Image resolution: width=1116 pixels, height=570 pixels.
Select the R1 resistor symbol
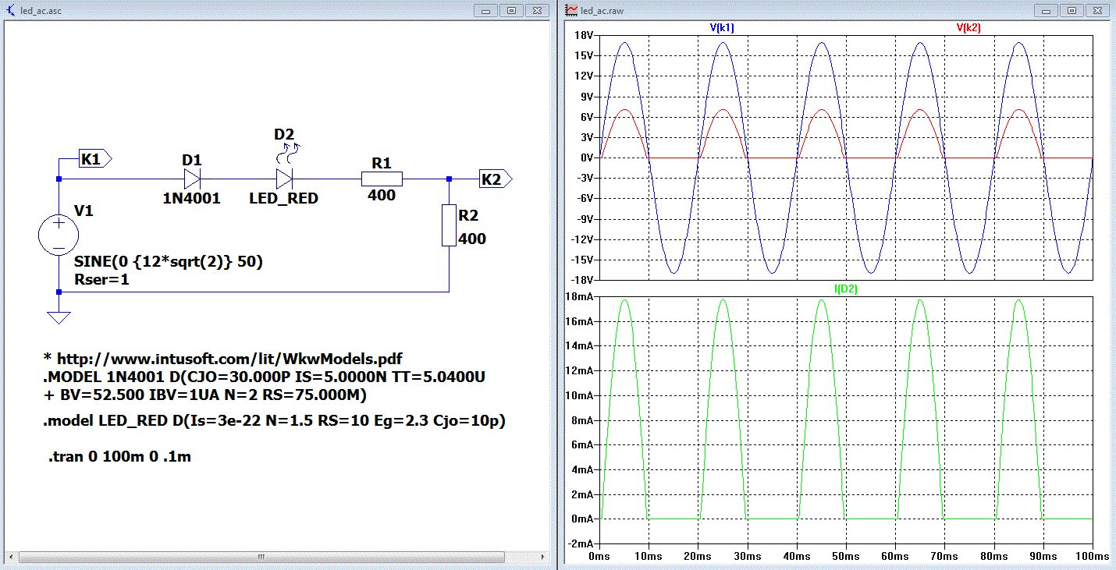(x=382, y=179)
